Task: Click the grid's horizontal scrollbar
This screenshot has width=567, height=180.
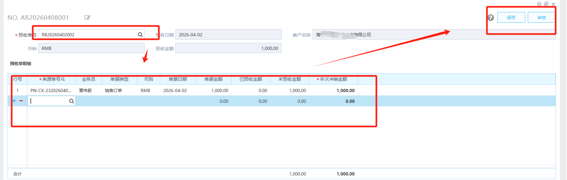Action: click(x=291, y=166)
